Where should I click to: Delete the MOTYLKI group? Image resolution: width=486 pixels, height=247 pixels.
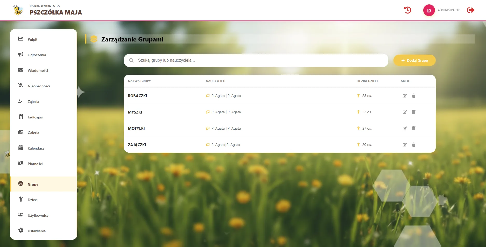(x=414, y=128)
